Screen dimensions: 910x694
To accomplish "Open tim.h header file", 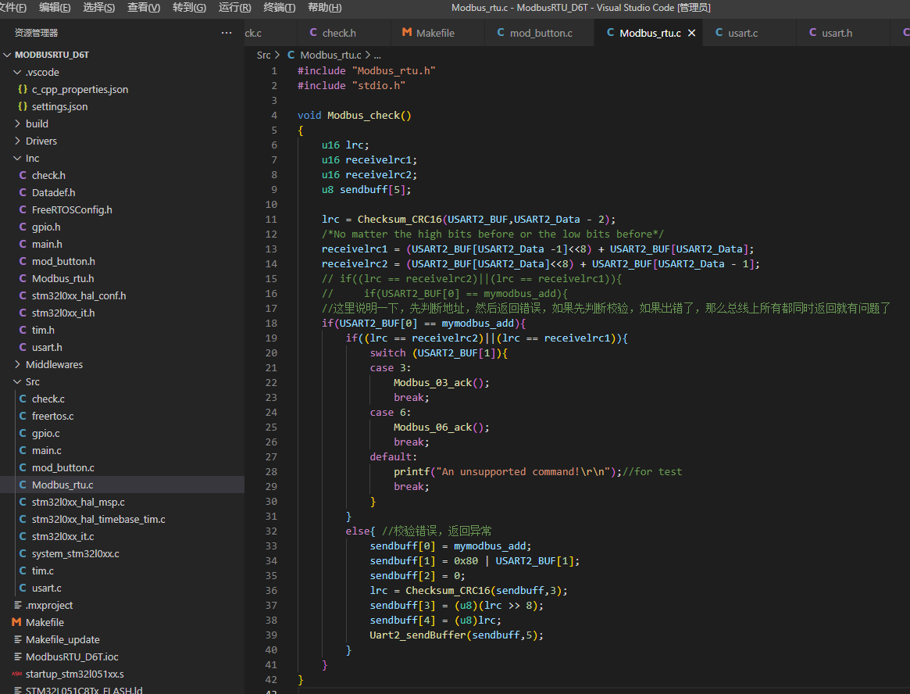I will coord(122,330).
